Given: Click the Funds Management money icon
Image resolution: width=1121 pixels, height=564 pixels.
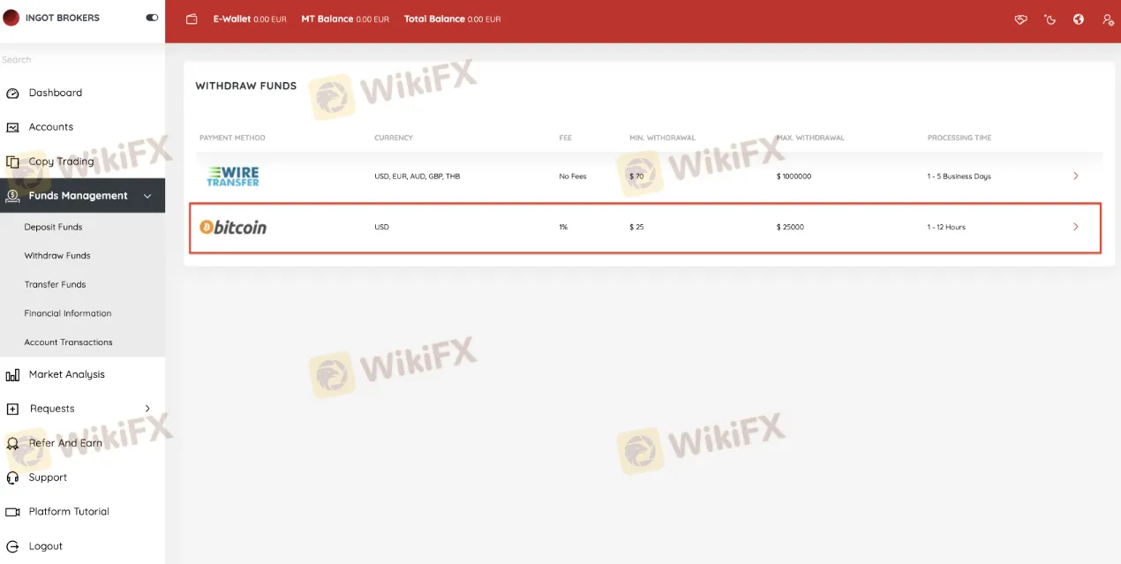Looking at the screenshot, I should pos(12,196).
